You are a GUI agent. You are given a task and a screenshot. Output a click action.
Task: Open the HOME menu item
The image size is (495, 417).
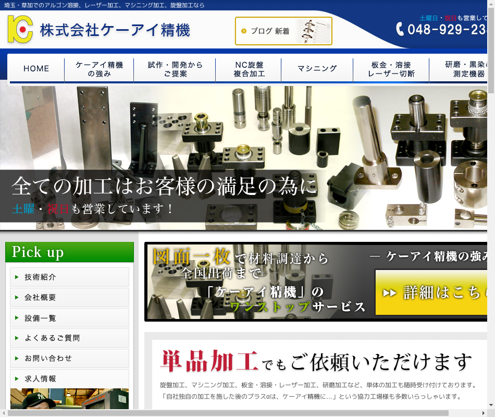[36, 69]
